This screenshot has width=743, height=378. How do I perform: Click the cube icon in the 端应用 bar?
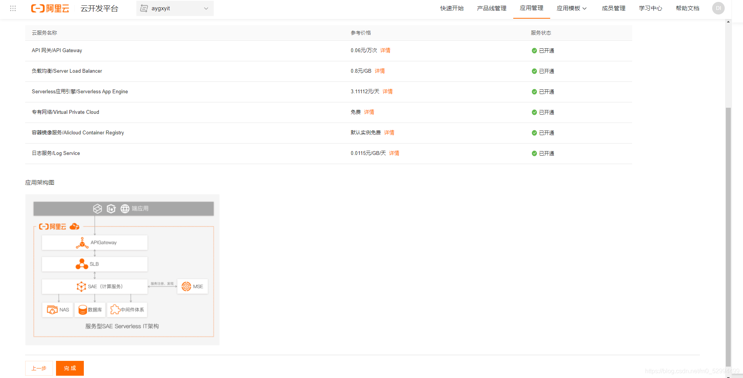coord(98,209)
